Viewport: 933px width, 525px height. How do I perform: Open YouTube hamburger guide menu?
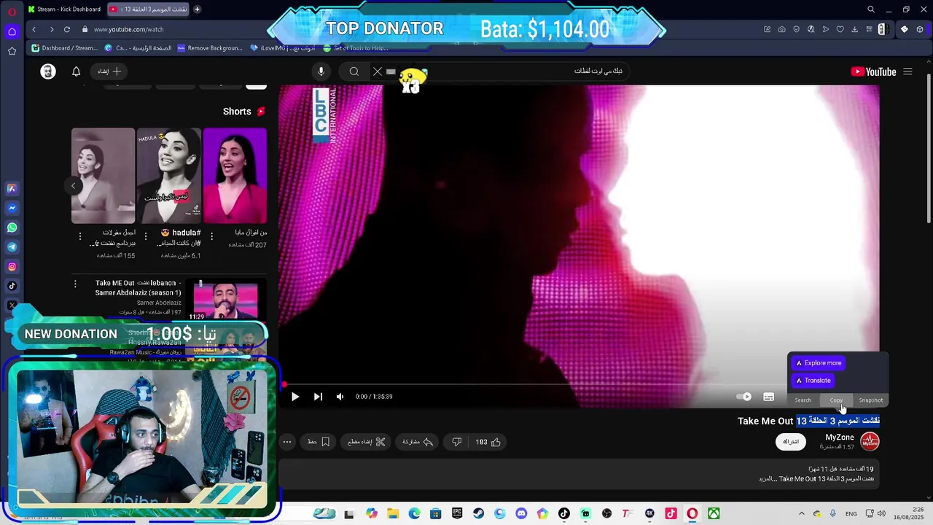pos(907,71)
